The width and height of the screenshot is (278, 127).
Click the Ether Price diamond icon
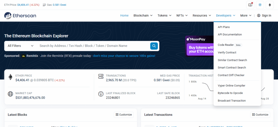click(x=11, y=77)
